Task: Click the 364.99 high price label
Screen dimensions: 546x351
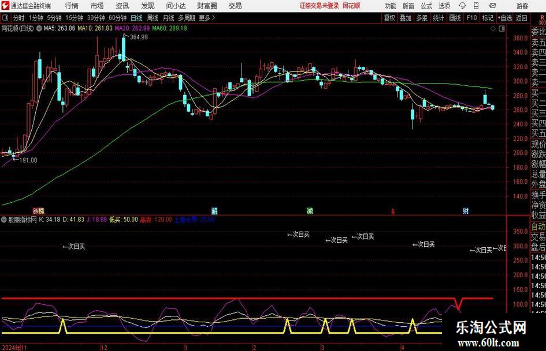Action: 139,37
